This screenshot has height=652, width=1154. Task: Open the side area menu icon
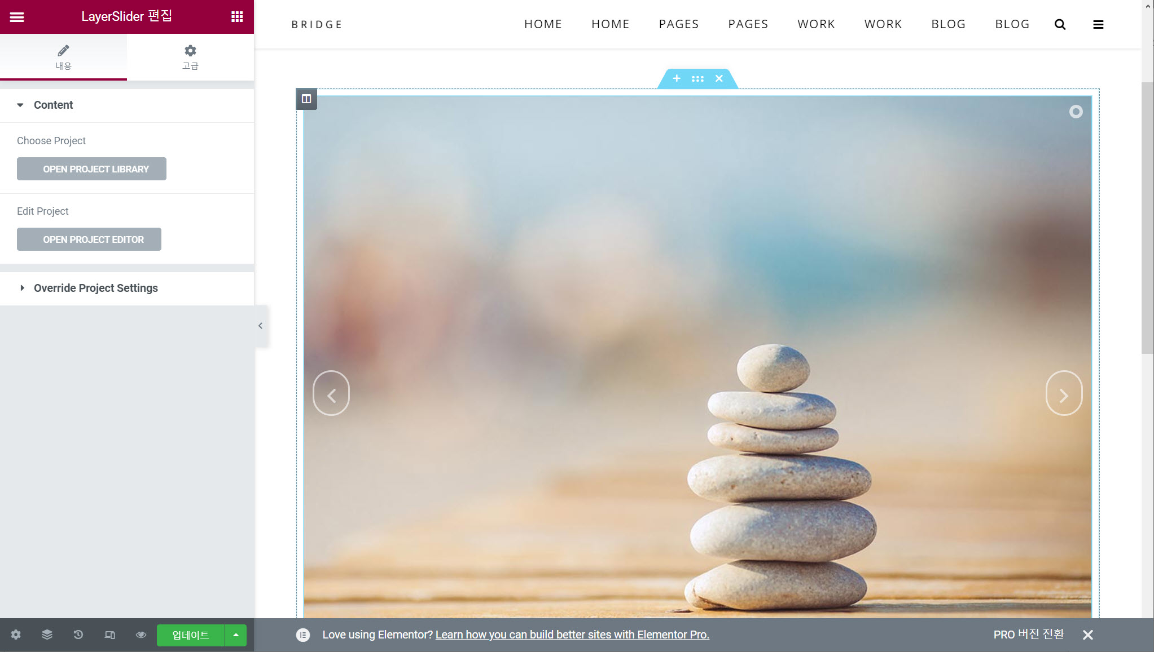pos(1098,25)
